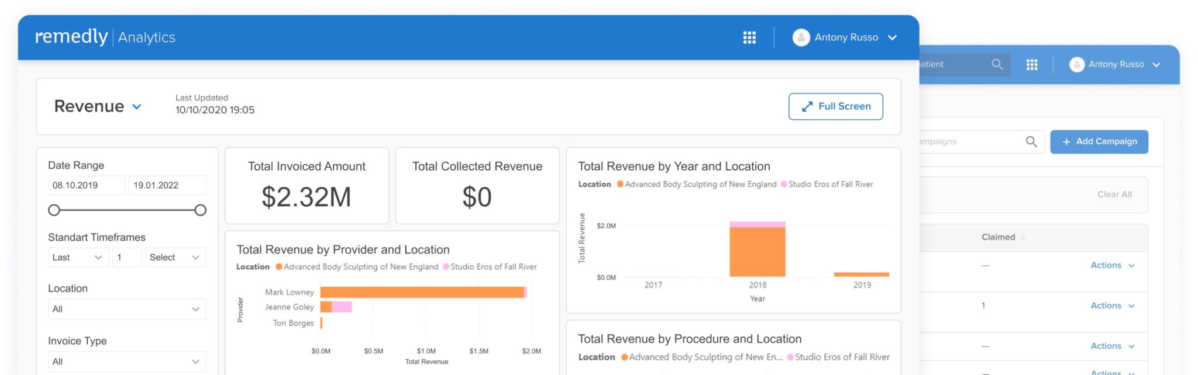1198x375 pixels.
Task: Click pink Studio Eros legend in Year chart
Action: click(x=827, y=184)
